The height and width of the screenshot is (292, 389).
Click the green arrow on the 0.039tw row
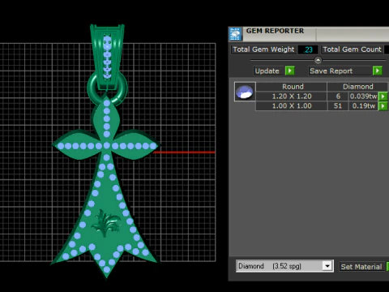pos(383,97)
